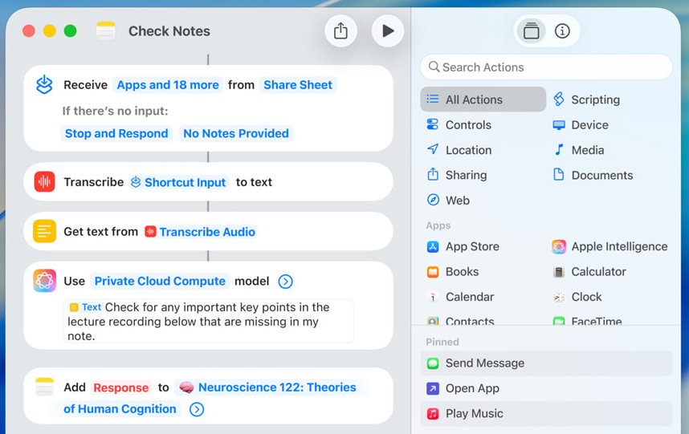Select the All Actions category
Screen dimensions: 689x434
(x=483, y=99)
